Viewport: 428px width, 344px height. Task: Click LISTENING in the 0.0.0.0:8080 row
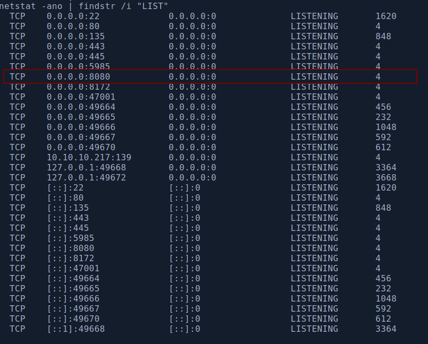coord(314,76)
